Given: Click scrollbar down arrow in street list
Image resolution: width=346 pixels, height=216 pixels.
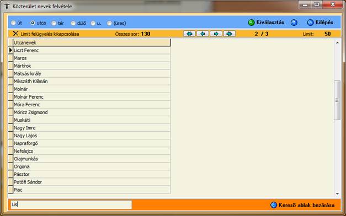Looking at the screenshot, I should click(337, 194).
